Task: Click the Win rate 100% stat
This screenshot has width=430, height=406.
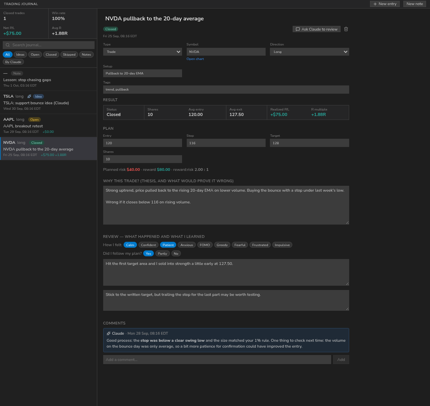Action: (x=58, y=16)
